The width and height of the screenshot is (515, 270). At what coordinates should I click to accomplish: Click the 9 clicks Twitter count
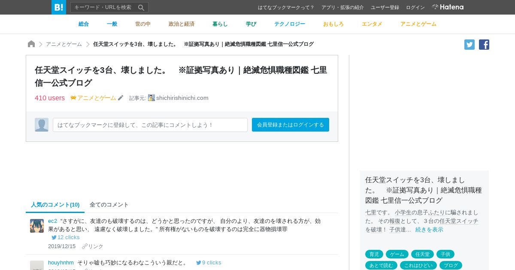click(209, 263)
